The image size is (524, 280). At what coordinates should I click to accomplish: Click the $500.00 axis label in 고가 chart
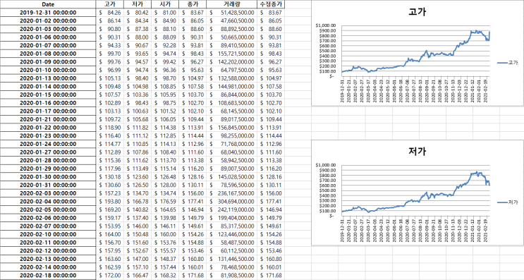coord(327,51)
